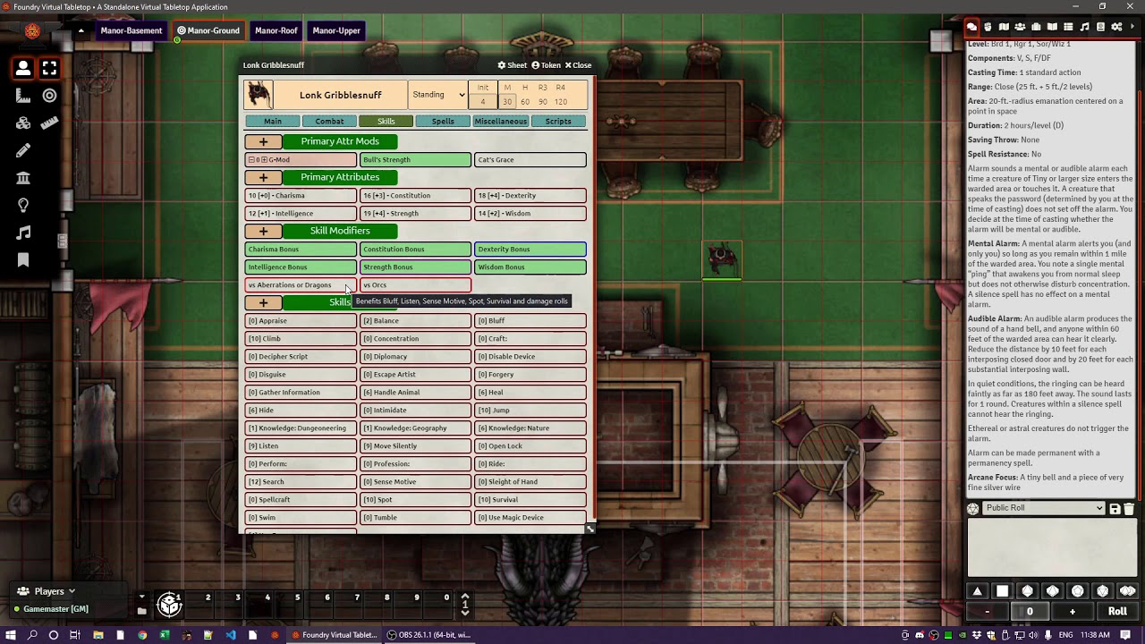The image size is (1145, 644).
Task: Click the Roll button in dice tray
Action: (1117, 612)
